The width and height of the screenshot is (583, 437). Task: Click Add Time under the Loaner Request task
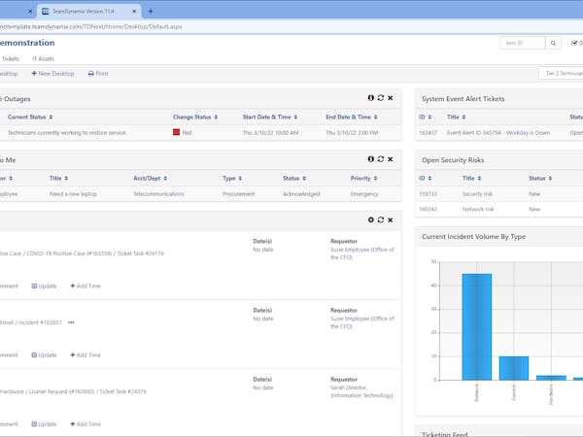click(86, 424)
